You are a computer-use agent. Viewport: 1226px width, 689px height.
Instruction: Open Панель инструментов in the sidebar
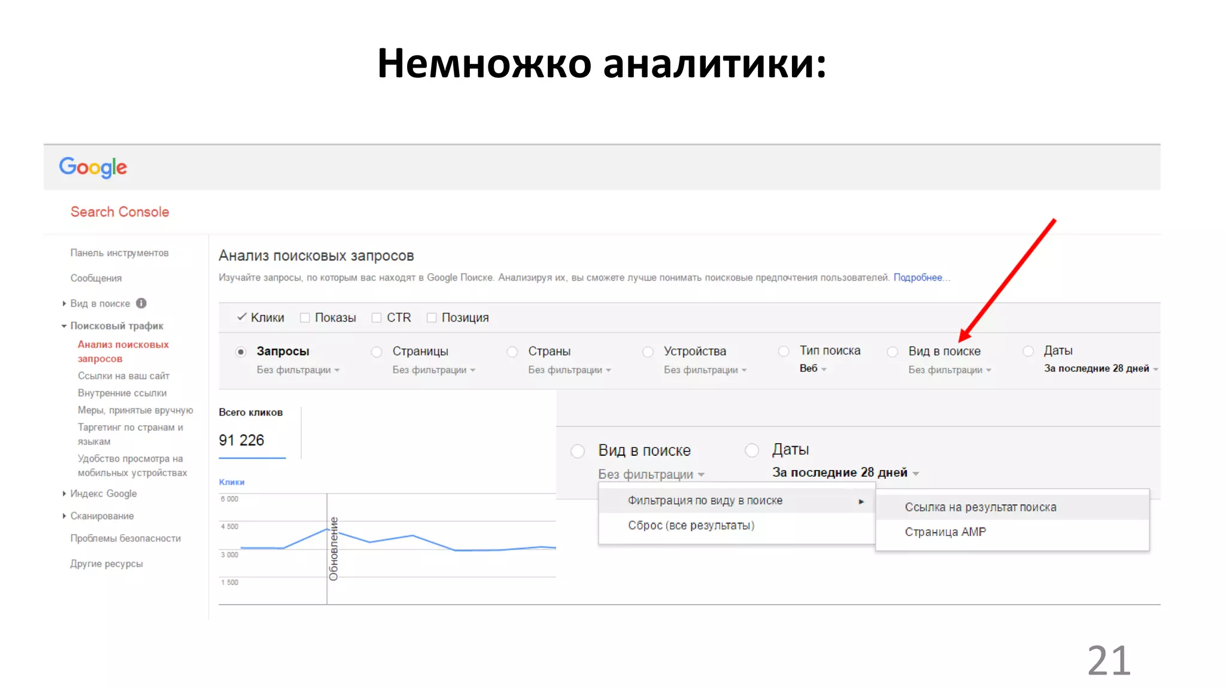point(119,253)
